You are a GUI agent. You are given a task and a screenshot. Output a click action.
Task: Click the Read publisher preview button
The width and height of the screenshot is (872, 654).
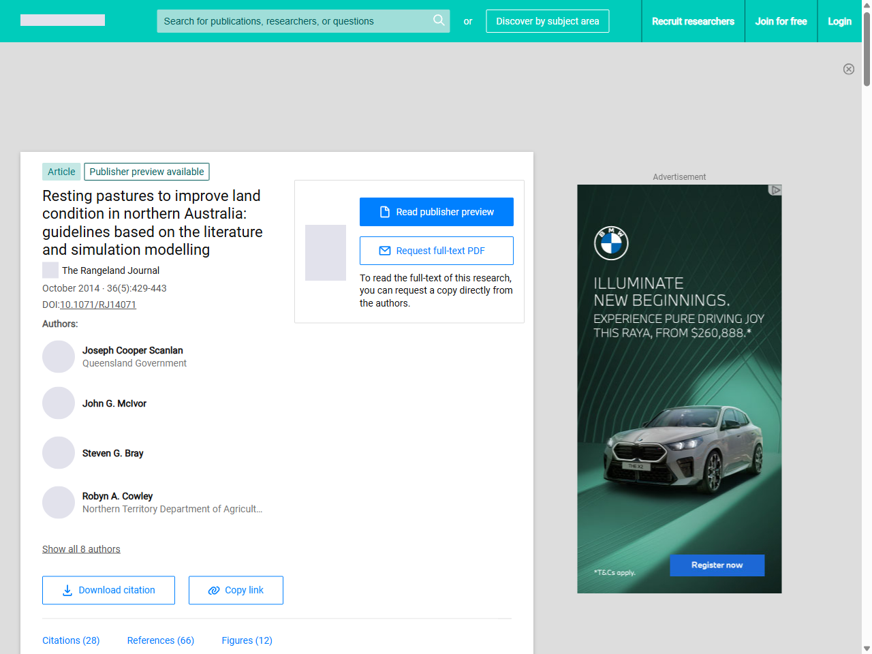point(436,212)
